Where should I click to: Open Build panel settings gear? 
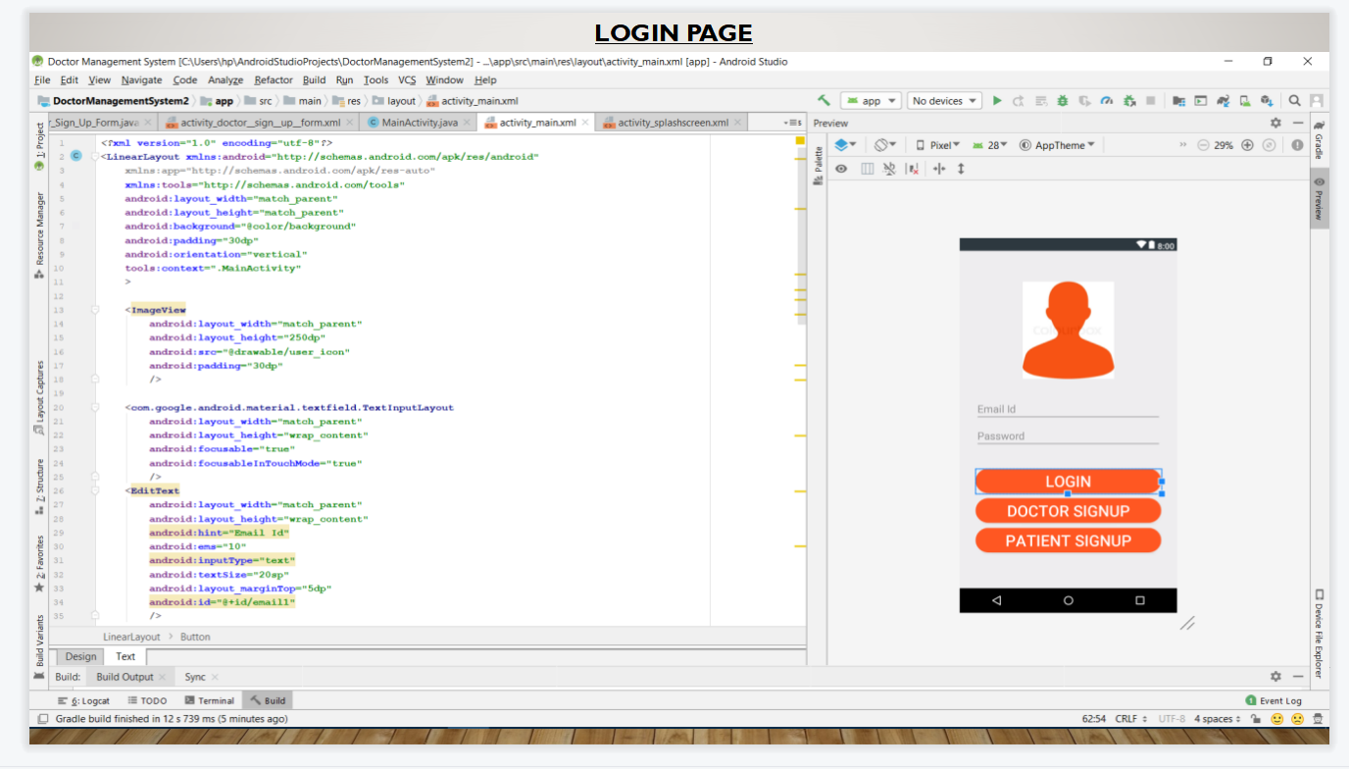pos(1275,677)
